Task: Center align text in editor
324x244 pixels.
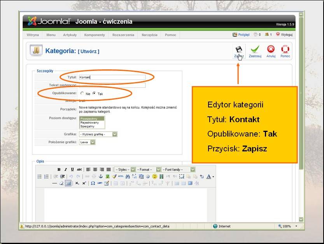Action: coord(95,170)
